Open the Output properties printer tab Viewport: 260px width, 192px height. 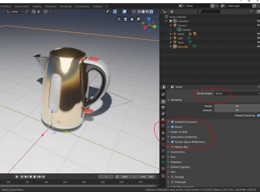163,107
